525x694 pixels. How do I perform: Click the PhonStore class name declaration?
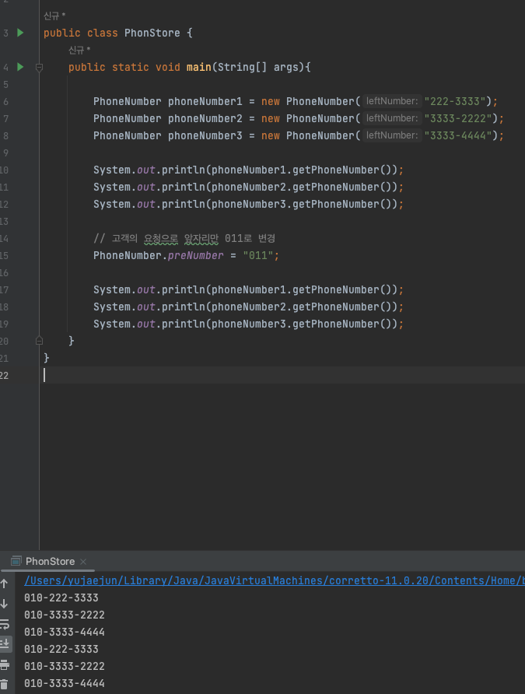click(x=152, y=33)
